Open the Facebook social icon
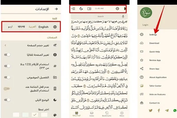The width and height of the screenshot is (177, 118). pyautogui.click(x=159, y=110)
